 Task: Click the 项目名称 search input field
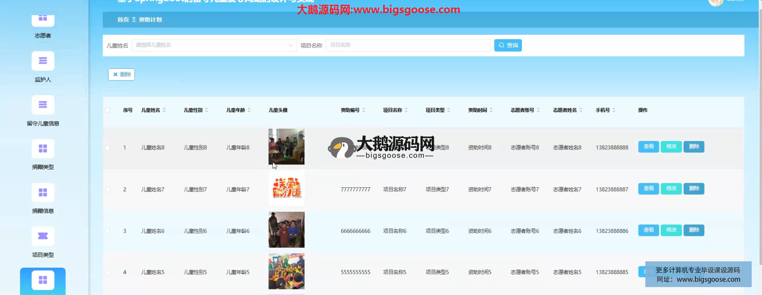point(408,45)
